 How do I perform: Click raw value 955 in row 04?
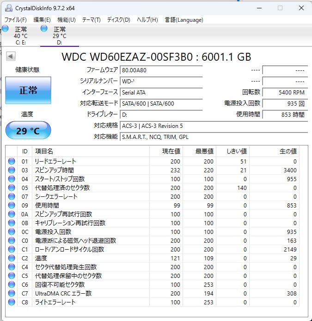[x=292, y=179]
